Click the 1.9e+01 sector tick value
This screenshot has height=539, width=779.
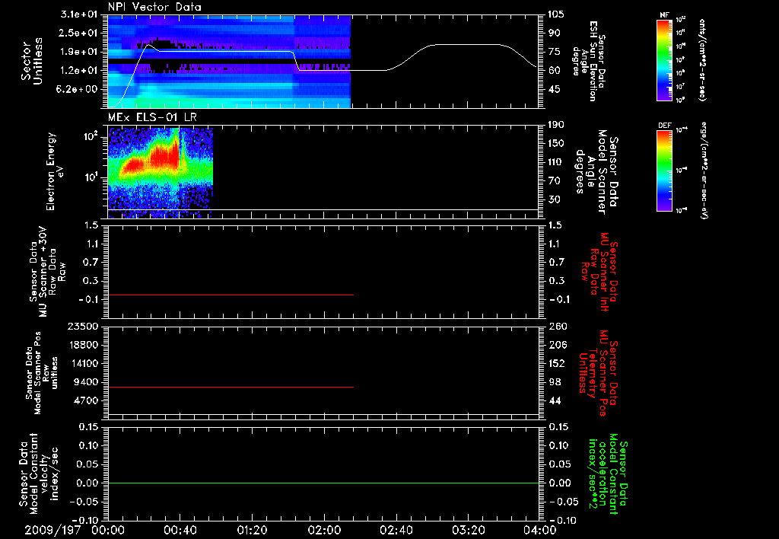[x=78, y=52]
